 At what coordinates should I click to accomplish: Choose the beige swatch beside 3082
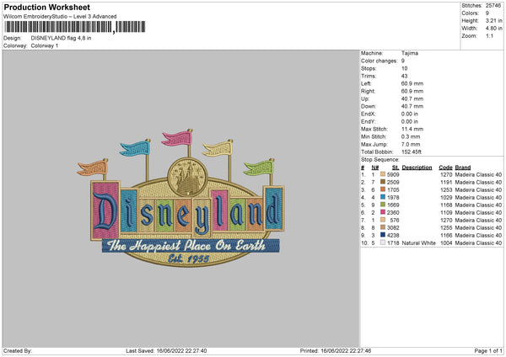point(383,227)
